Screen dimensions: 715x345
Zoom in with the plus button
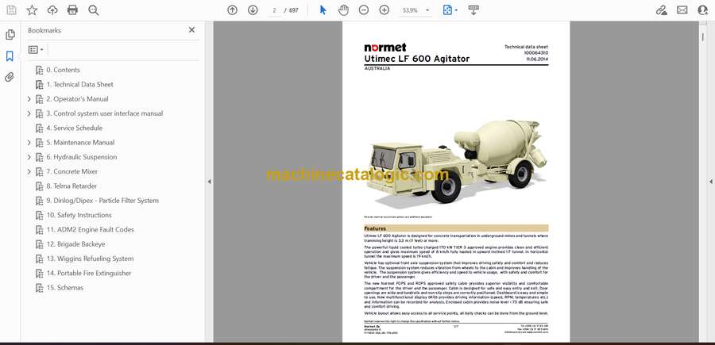tap(385, 10)
